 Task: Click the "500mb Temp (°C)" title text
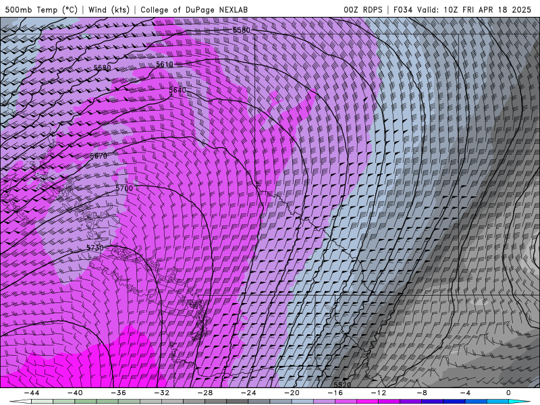pyautogui.click(x=41, y=9)
